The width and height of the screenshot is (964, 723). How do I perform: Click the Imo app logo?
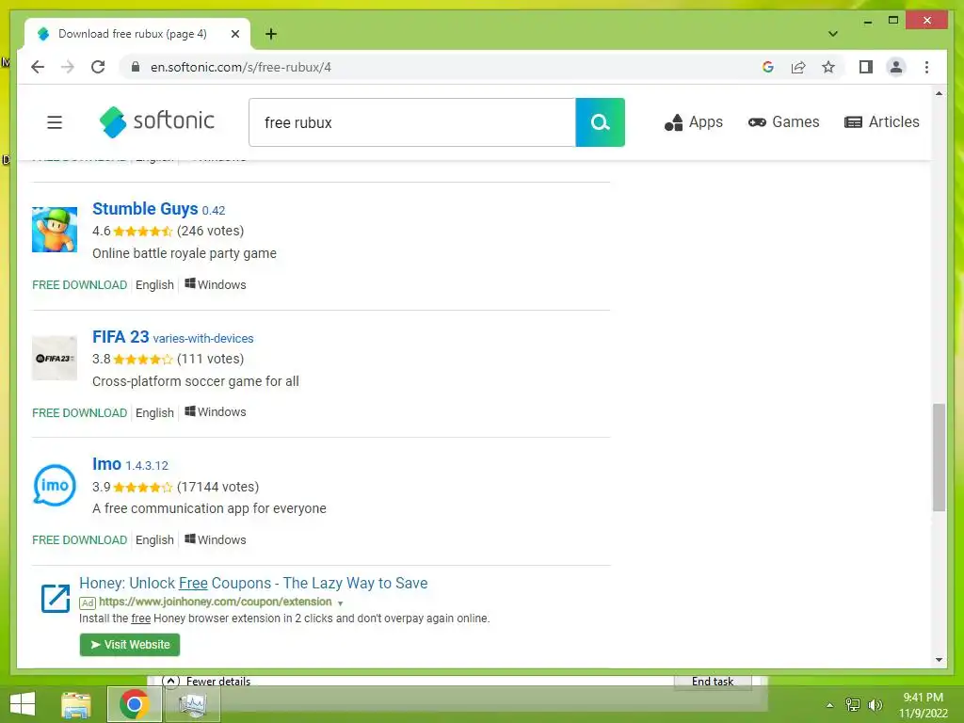coord(55,485)
